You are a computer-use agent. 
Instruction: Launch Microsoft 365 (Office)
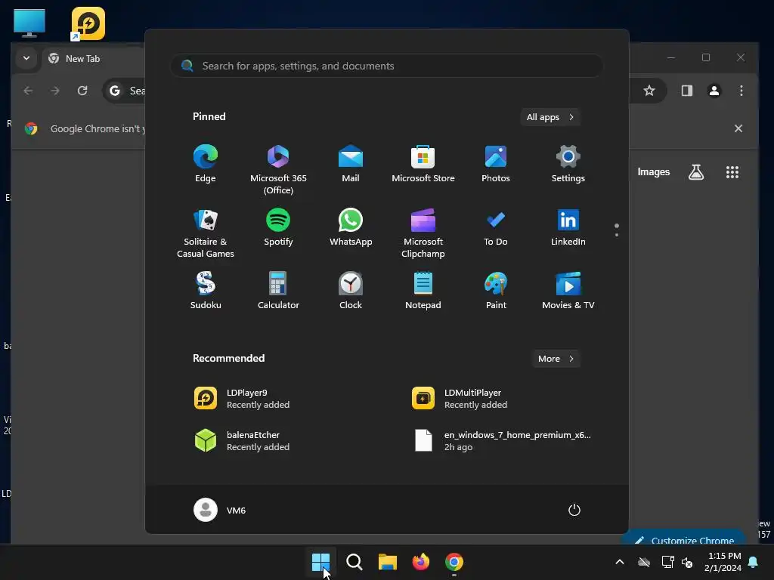278,170
